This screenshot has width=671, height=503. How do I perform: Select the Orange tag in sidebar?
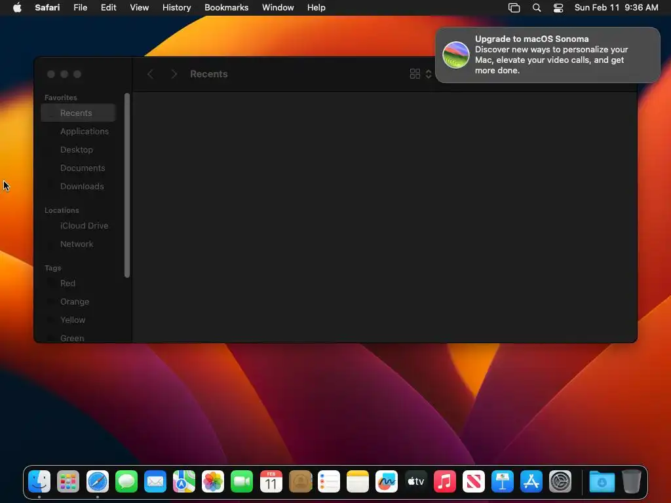pos(78,301)
